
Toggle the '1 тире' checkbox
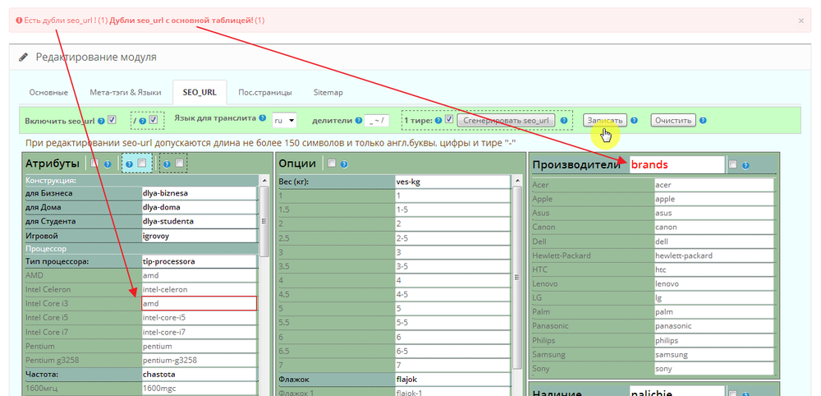coord(449,120)
